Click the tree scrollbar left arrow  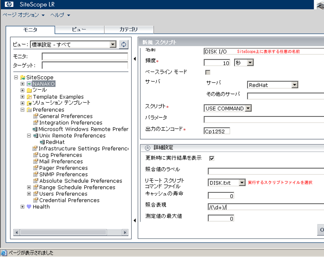(x=16, y=232)
